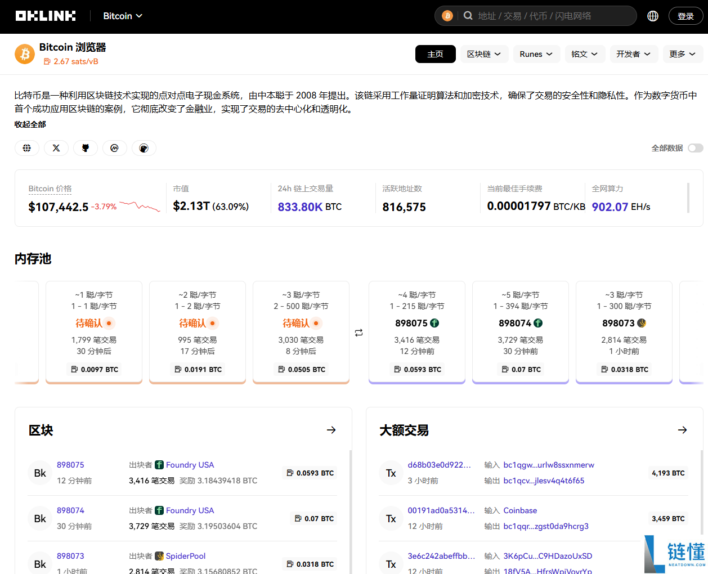Viewport: 708px width, 574px height.
Task: Open output address bc1qqr...zgst0da9hcrg3
Action: (546, 526)
